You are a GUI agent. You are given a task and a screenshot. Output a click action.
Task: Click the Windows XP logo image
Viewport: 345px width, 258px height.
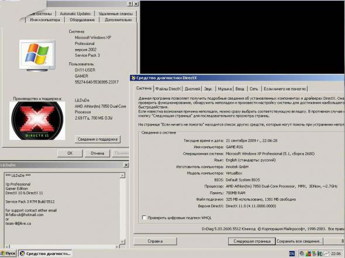click(37, 55)
